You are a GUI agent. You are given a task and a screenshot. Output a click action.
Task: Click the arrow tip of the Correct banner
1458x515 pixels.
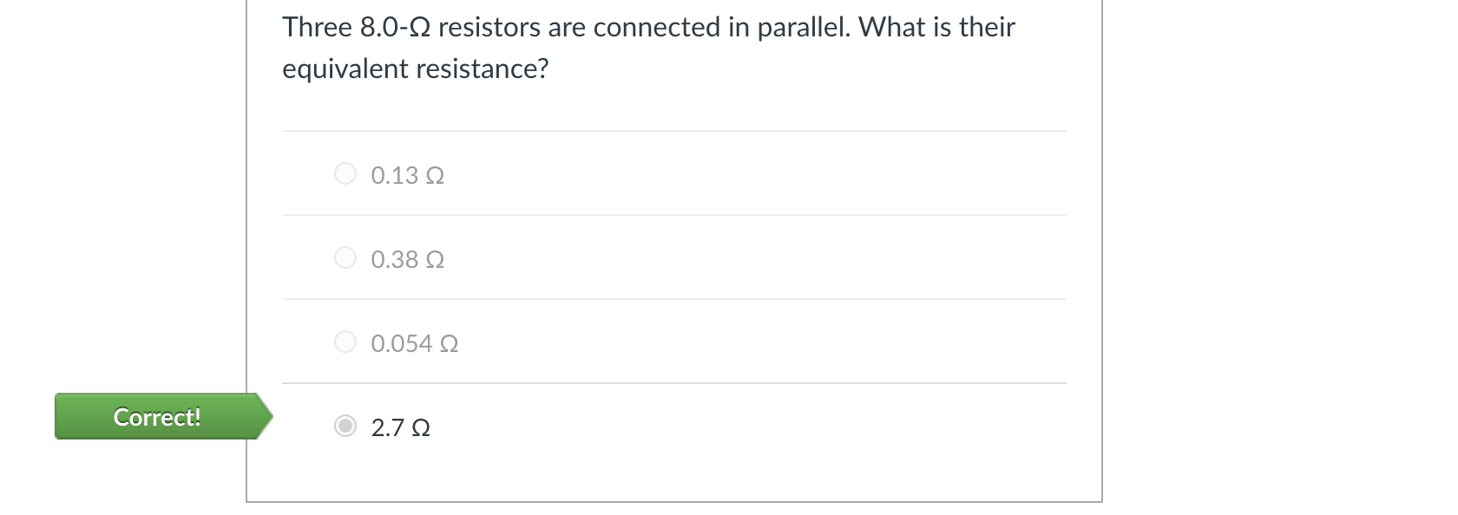269,417
